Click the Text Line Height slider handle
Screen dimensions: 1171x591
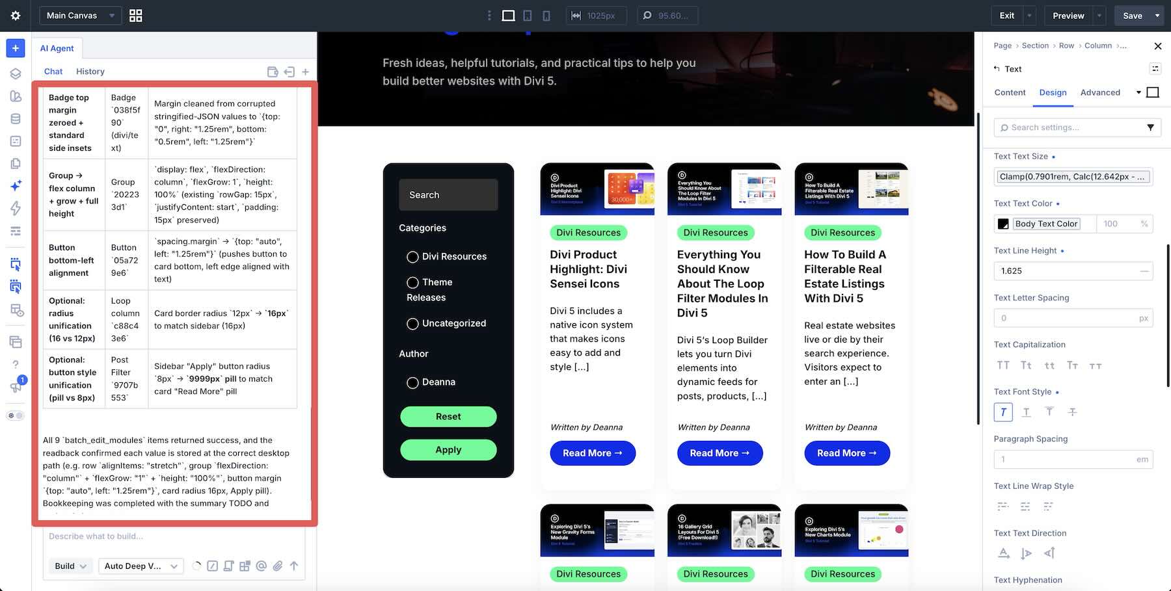[x=1144, y=271]
